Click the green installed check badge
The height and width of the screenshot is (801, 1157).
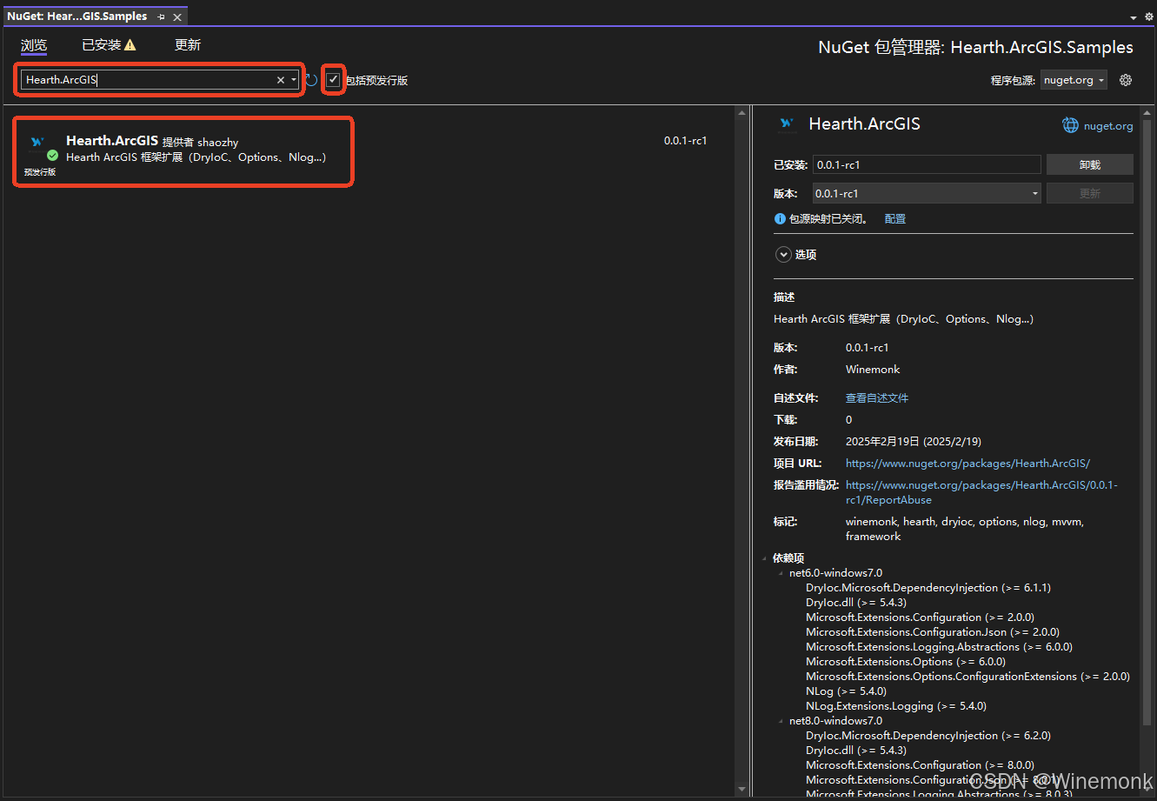coord(52,155)
